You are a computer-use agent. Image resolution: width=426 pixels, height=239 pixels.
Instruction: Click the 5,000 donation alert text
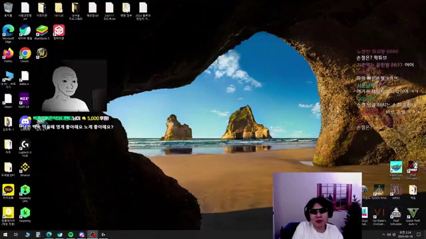[x=71, y=118]
